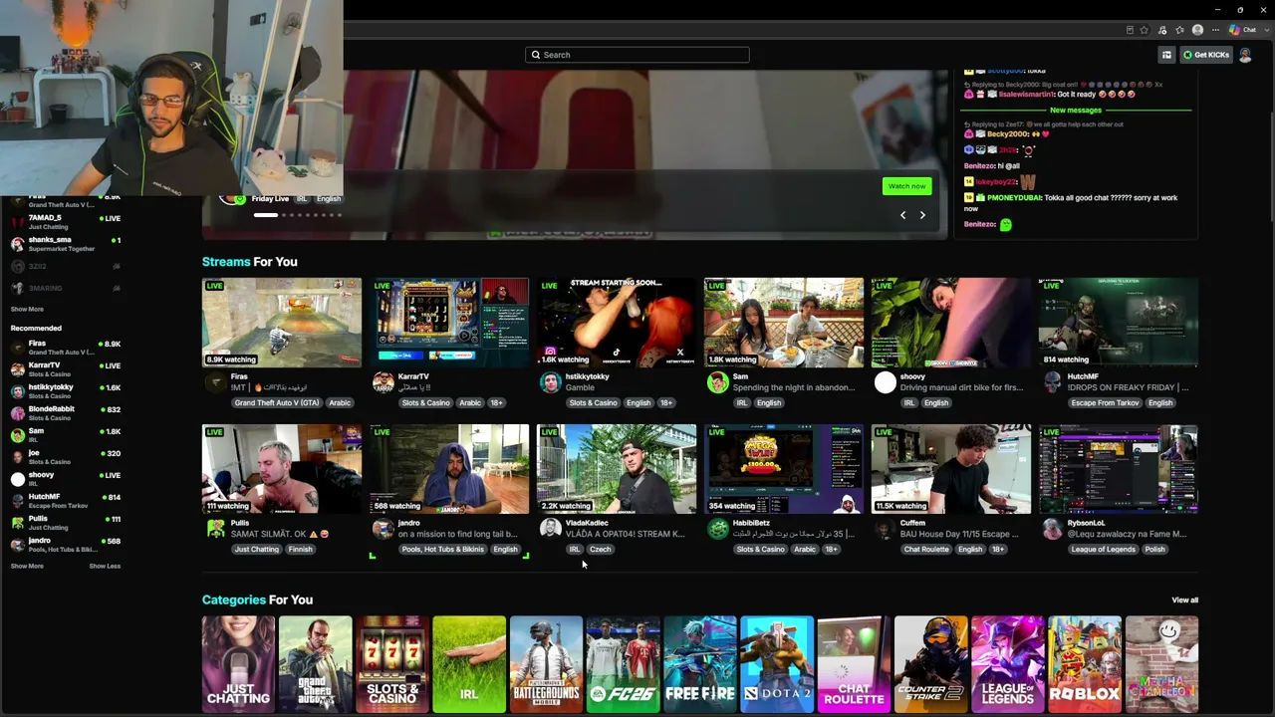Open HutchMF avatar under the Tarkov stream
Image resolution: width=1275 pixels, height=717 pixels.
(x=1052, y=383)
